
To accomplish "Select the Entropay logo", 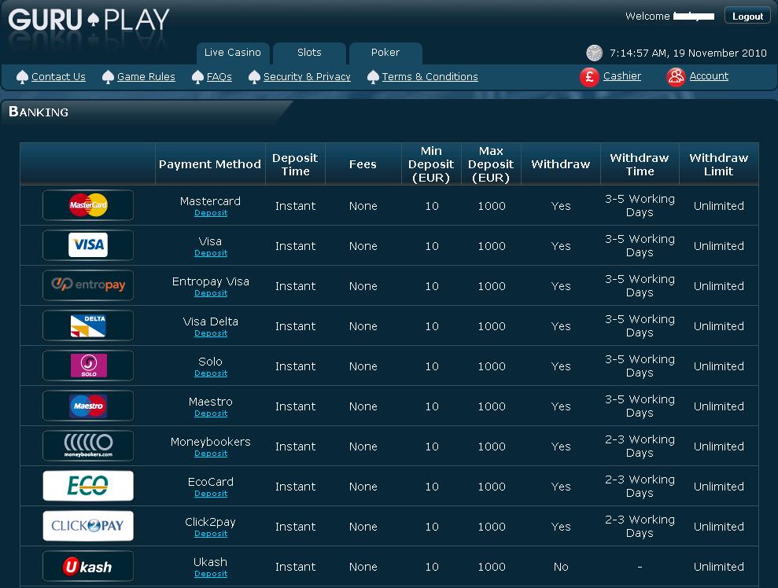I will [88, 285].
